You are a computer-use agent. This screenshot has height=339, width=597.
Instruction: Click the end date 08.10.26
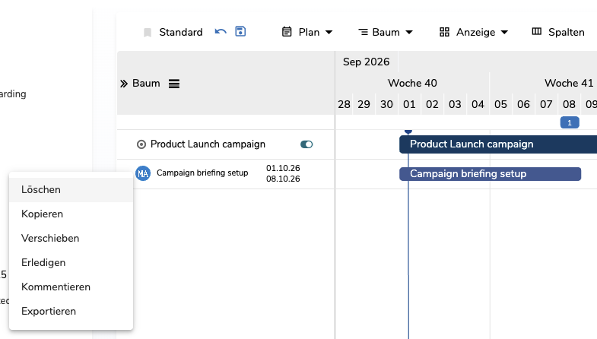(x=283, y=179)
